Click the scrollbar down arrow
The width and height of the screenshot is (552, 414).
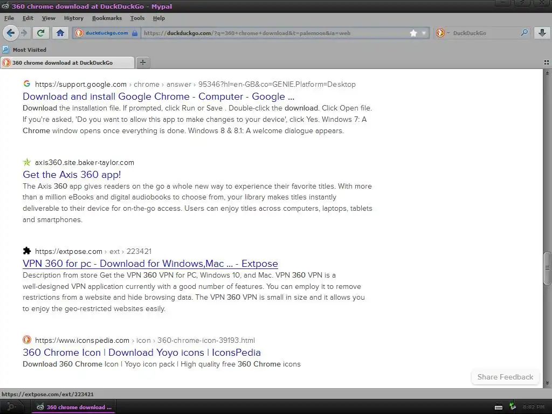547,383
